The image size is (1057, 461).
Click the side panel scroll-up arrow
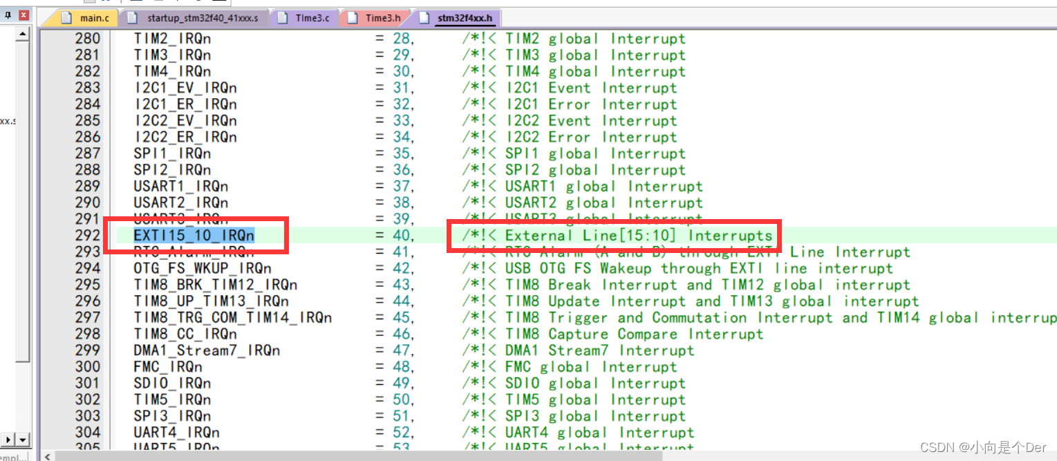[24, 34]
